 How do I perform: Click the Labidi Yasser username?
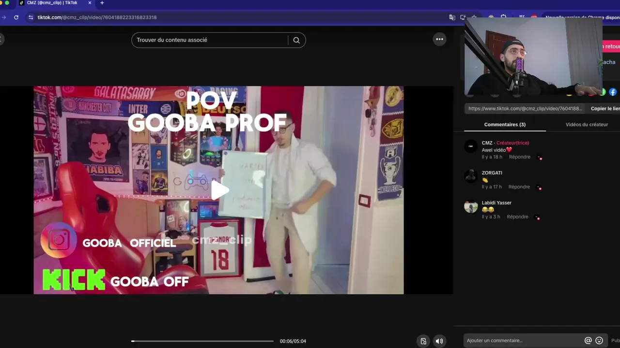[x=496, y=203]
